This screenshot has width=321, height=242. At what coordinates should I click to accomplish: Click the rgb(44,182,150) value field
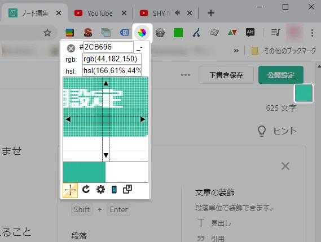tap(112, 59)
